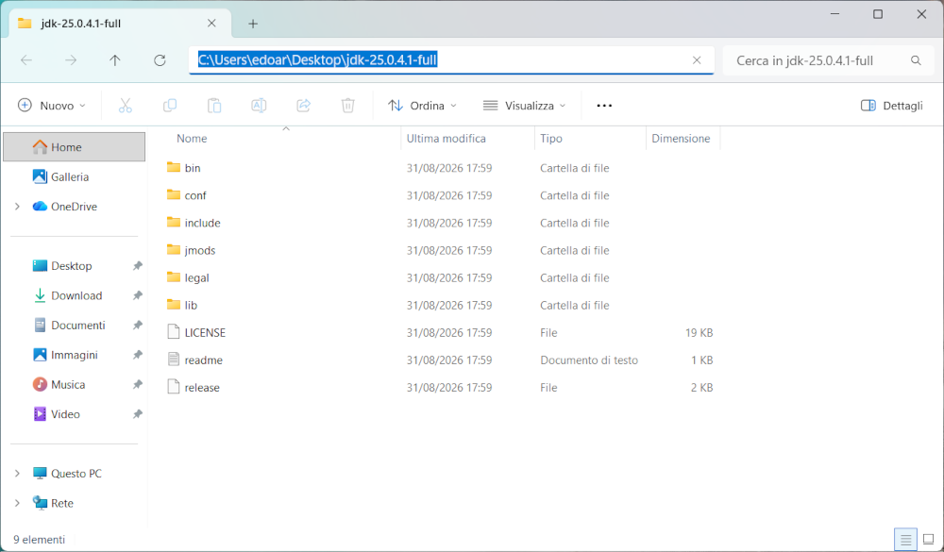Click the Paste clipboard icon
Screen dimensions: 944x552
tap(214, 106)
